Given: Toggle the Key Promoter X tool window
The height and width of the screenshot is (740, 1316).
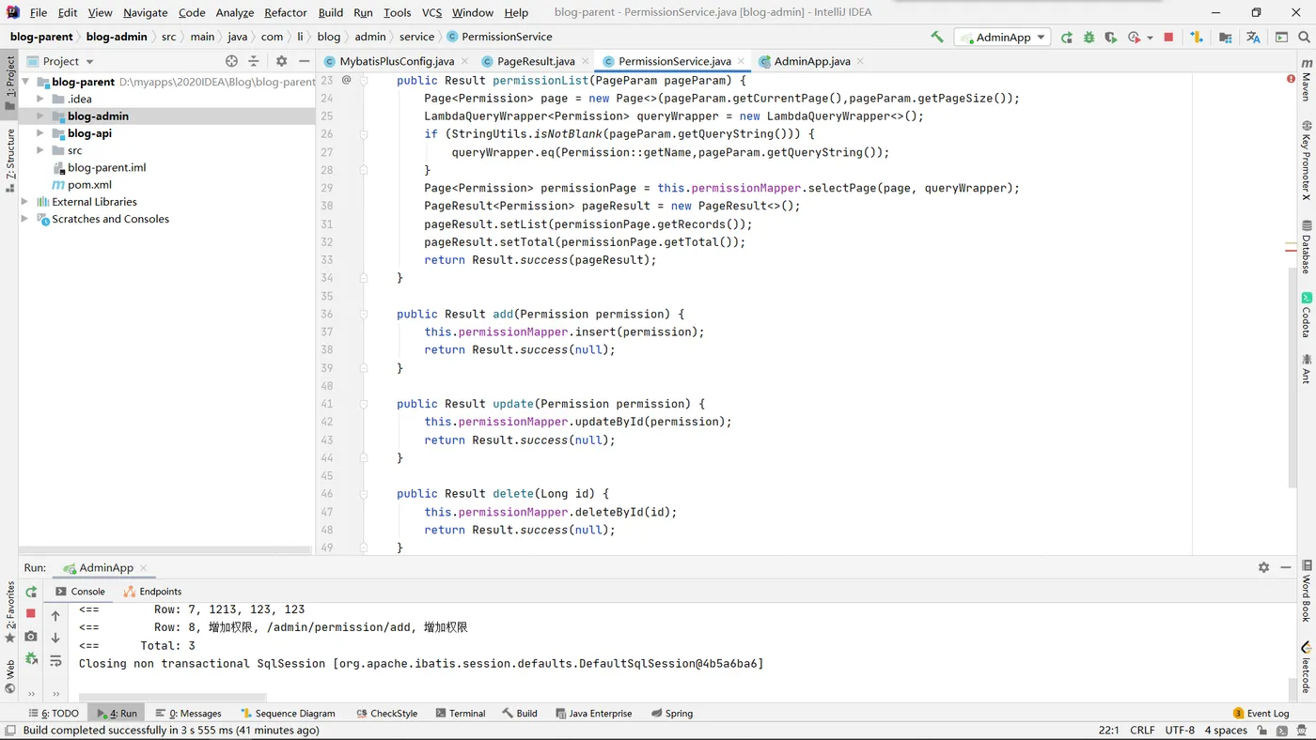Looking at the screenshot, I should [x=1307, y=161].
